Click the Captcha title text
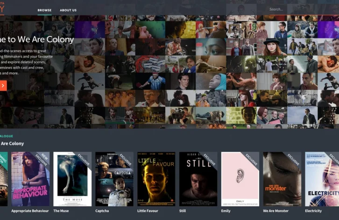 coord(103,211)
